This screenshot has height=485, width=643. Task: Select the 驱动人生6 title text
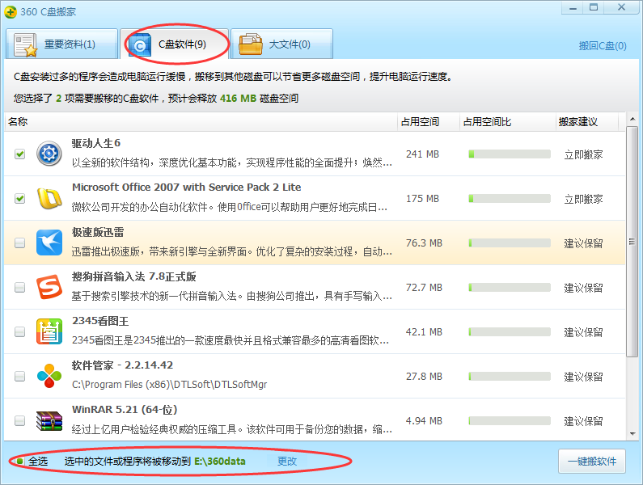(96, 143)
